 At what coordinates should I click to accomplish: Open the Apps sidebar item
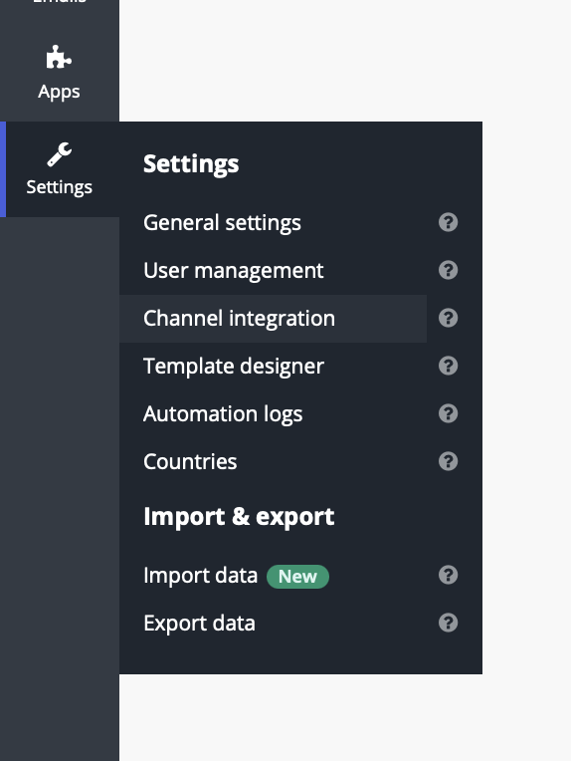point(59,73)
